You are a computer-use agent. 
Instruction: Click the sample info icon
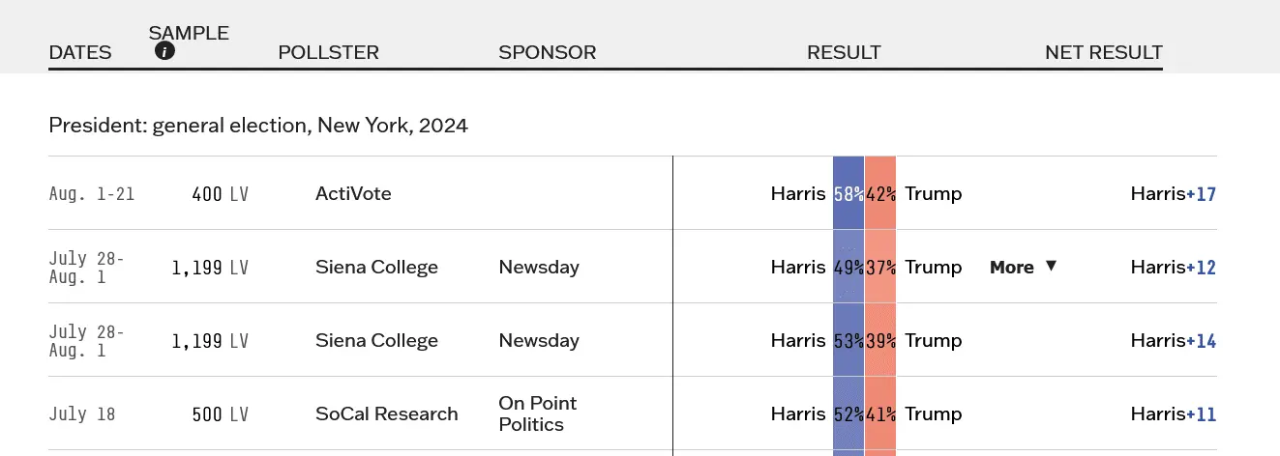pos(164,51)
